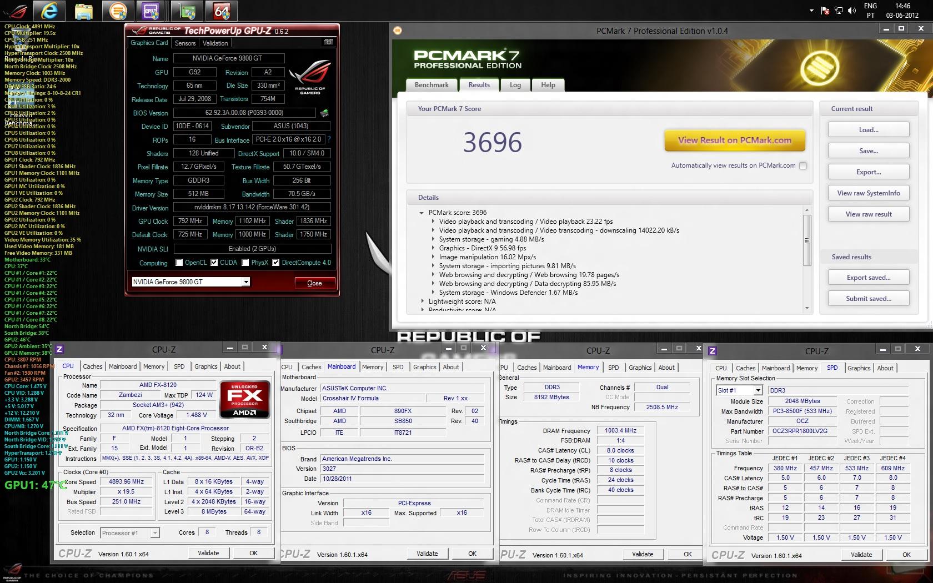Take a GPU-Z screenshot with the camera icon

click(329, 42)
